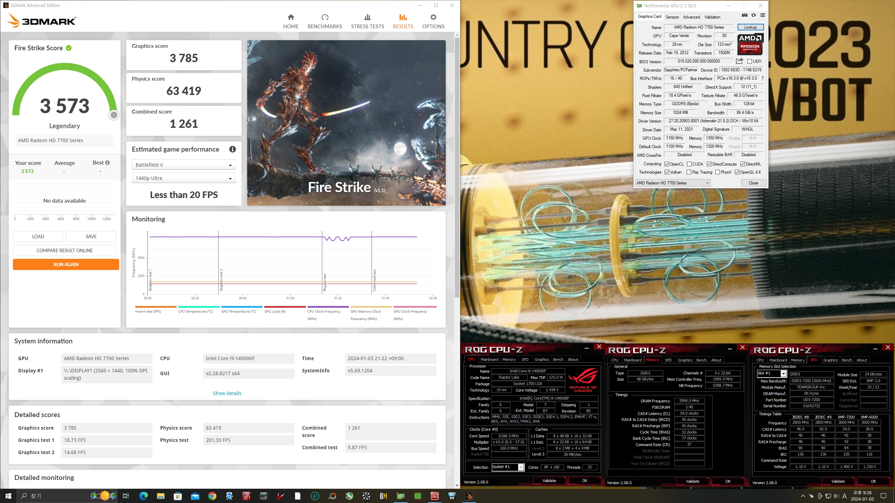
Task: Open Bench tab in first CPU-Z window
Action: click(x=558, y=359)
